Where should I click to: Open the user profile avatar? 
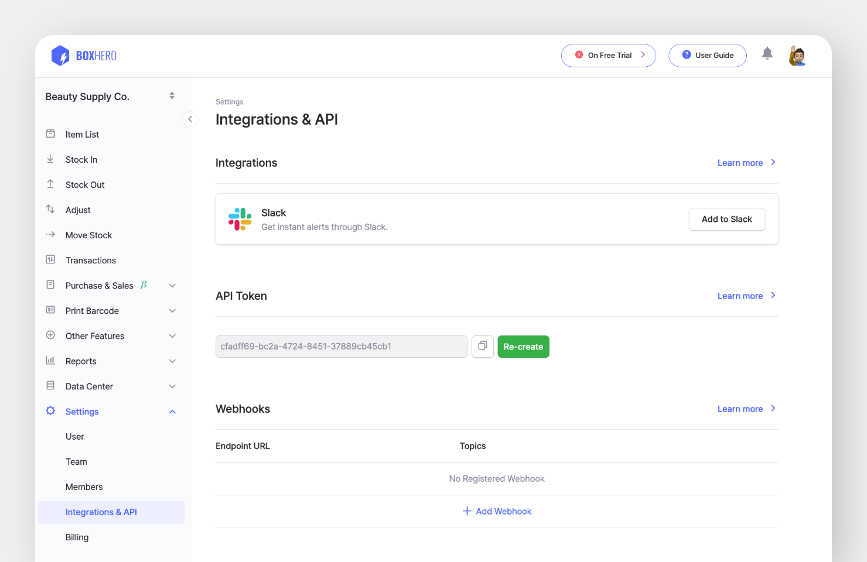(x=797, y=56)
